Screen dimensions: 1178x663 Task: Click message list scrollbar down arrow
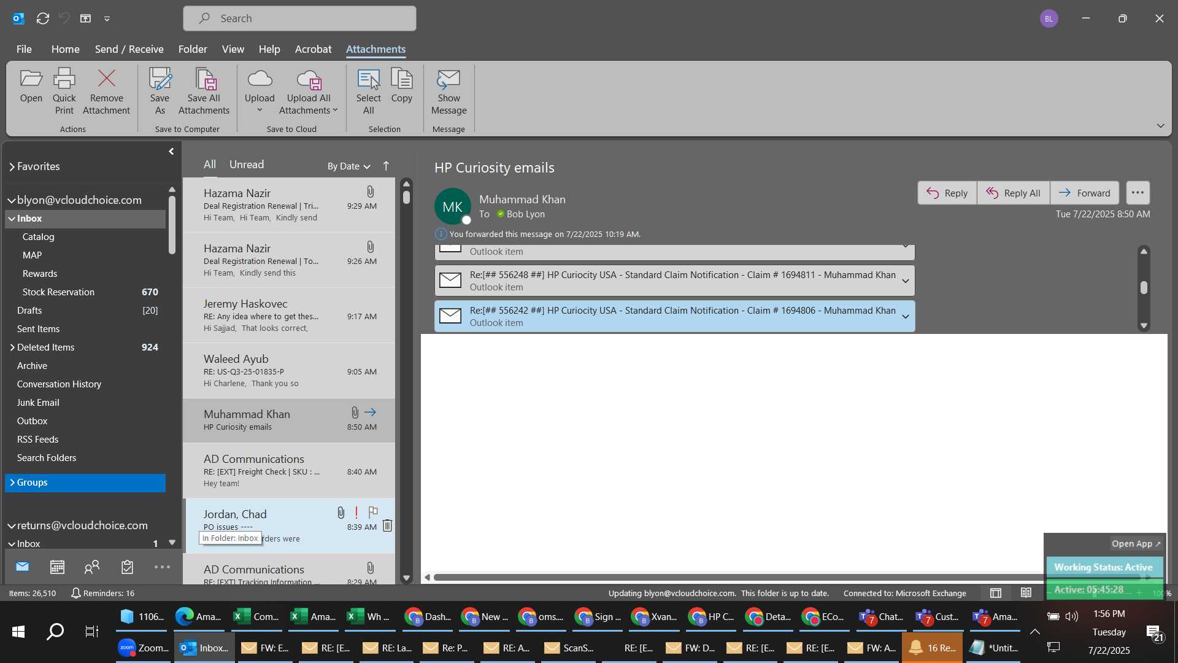coord(406,578)
